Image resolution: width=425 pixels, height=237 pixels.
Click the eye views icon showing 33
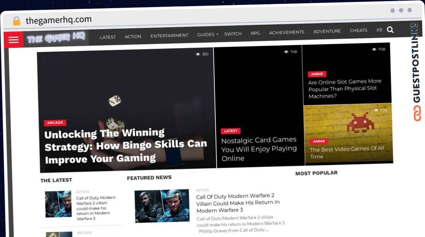pyautogui.click(x=178, y=194)
